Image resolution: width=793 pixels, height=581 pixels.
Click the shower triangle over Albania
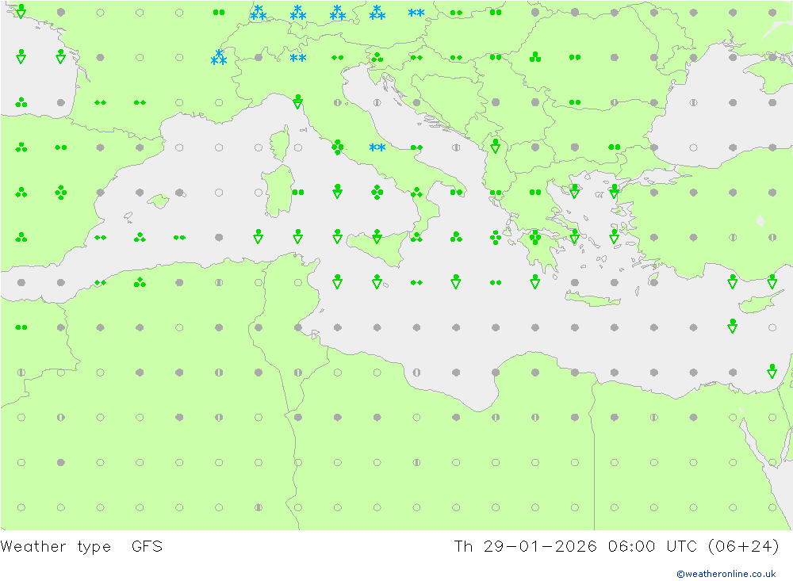(x=495, y=146)
